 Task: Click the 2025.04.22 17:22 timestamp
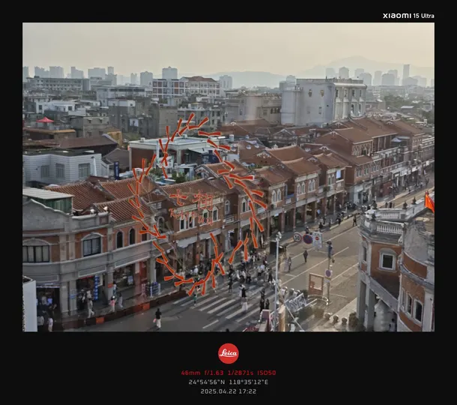pos(228,391)
